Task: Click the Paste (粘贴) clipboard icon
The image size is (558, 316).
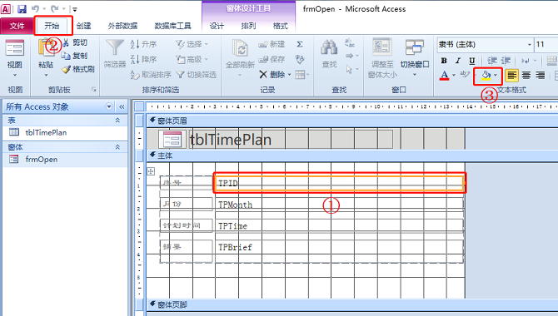Action: click(x=46, y=48)
